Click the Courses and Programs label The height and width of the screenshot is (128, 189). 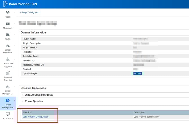tap(8, 65)
